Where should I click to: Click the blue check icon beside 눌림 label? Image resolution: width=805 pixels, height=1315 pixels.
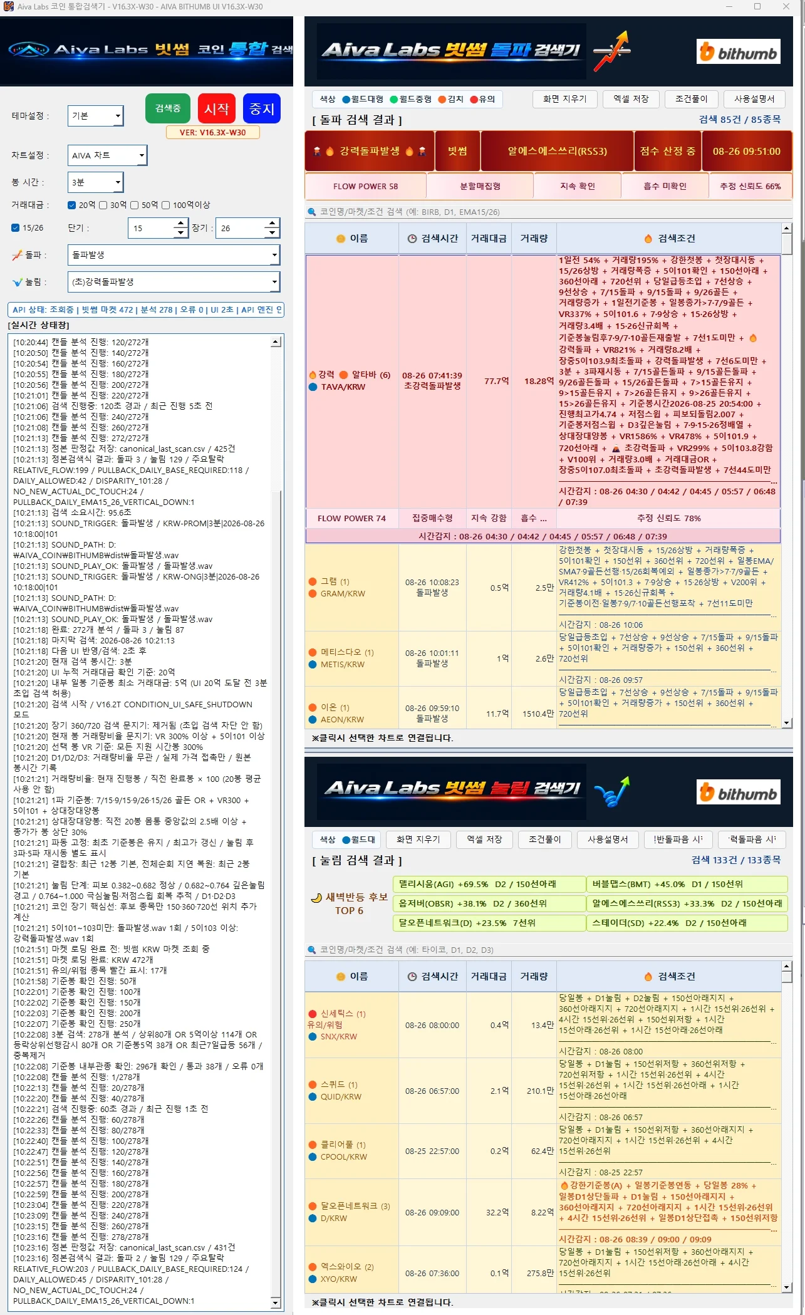17,282
